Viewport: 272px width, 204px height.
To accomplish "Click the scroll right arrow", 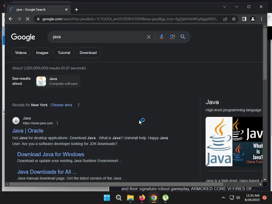I will (260, 184).
